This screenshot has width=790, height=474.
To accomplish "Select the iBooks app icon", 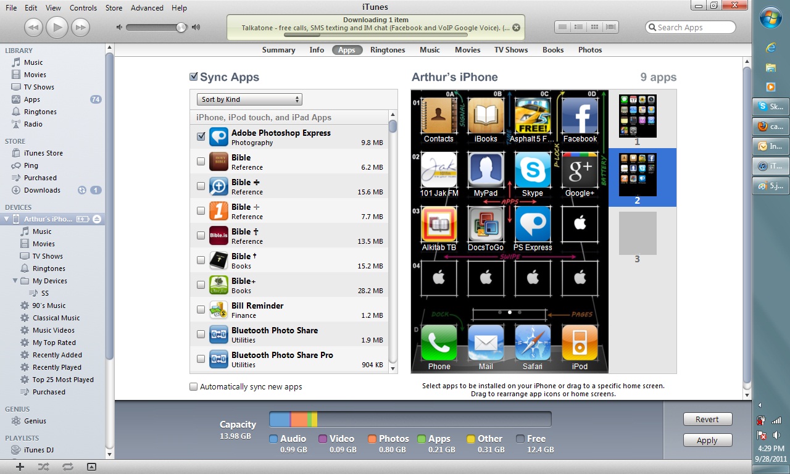I will pos(486,116).
